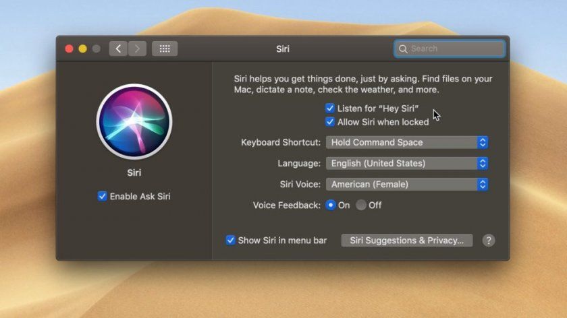Viewport: 567px width, 318px height.
Task: Open help with the question mark button
Action: click(489, 241)
